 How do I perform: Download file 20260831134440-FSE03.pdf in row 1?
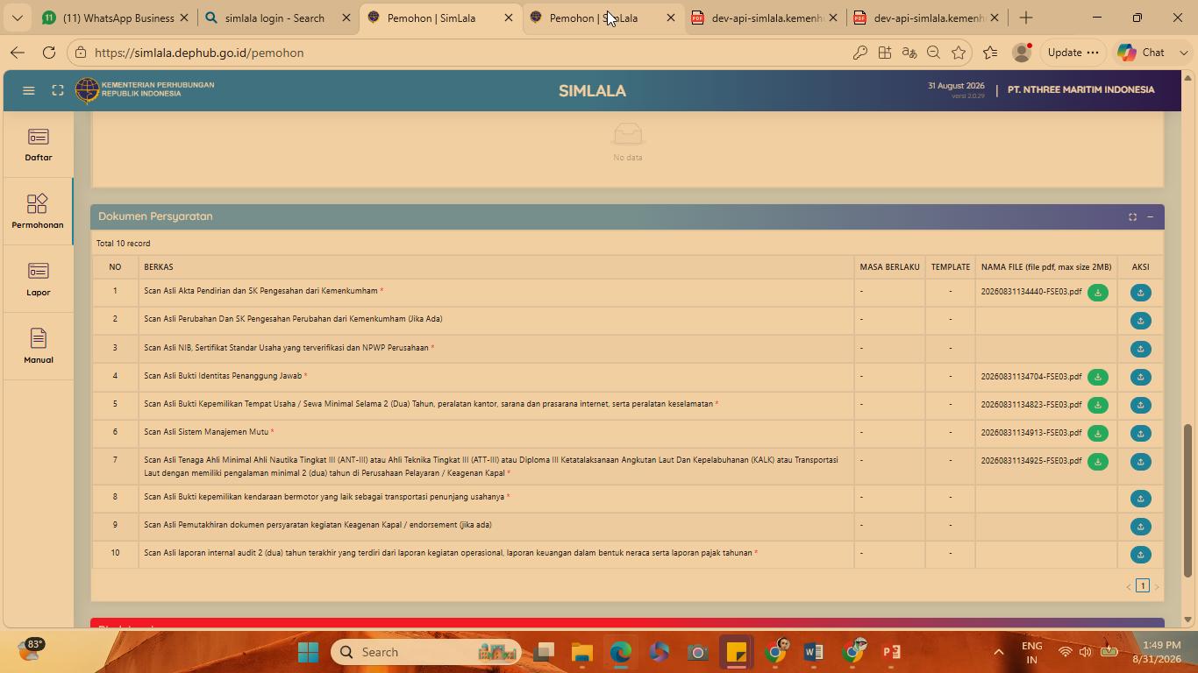click(1097, 293)
